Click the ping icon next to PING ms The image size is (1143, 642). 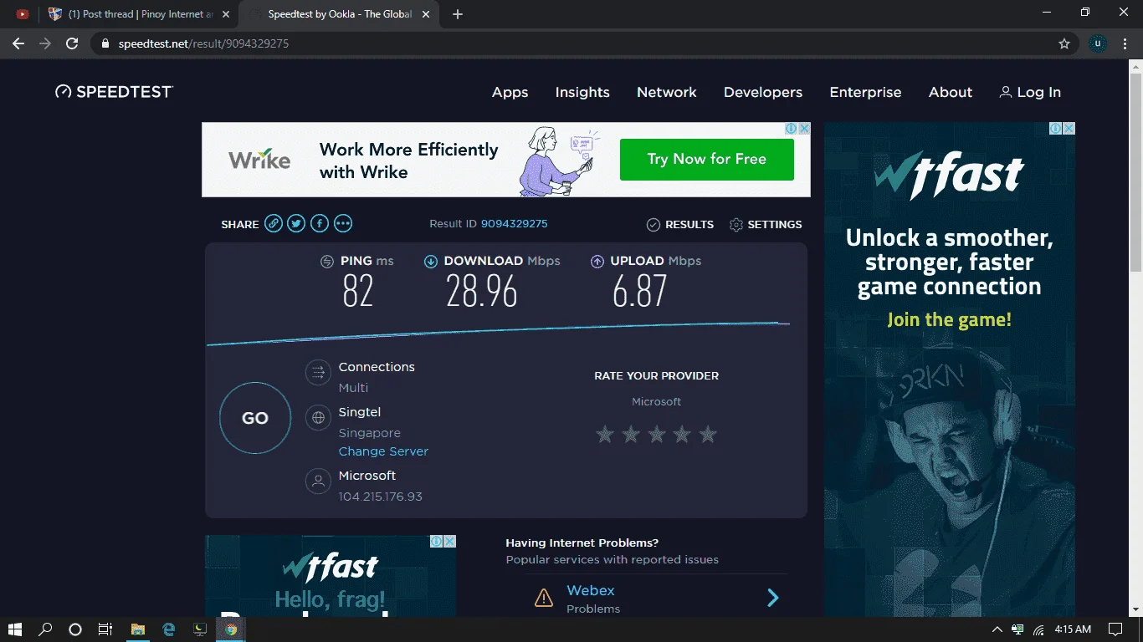click(327, 262)
